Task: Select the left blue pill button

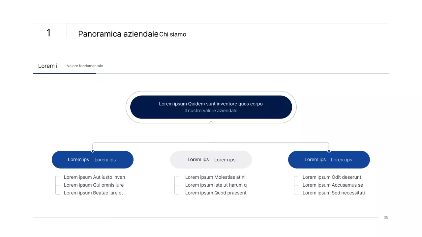Action: pyautogui.click(x=93, y=160)
